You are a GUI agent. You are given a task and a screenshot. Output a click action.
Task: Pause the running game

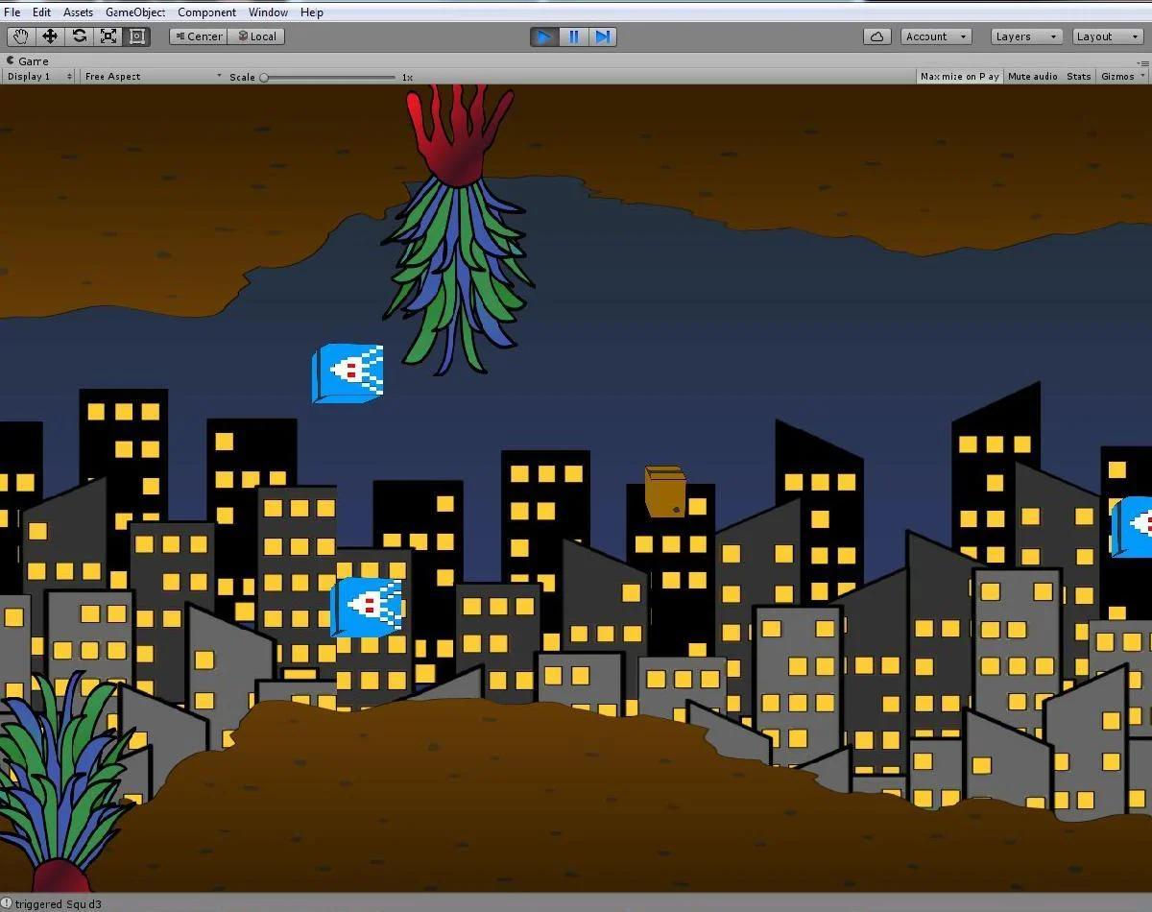tap(574, 36)
